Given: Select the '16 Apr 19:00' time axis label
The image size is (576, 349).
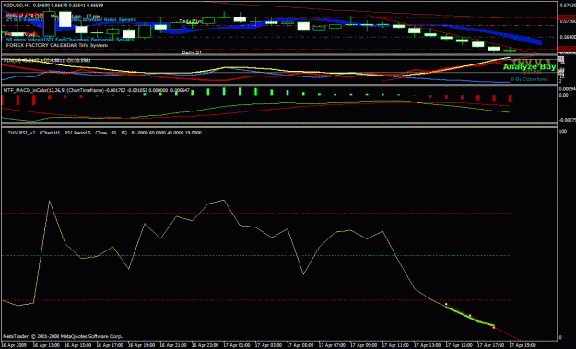Looking at the screenshot, I should [x=141, y=345].
